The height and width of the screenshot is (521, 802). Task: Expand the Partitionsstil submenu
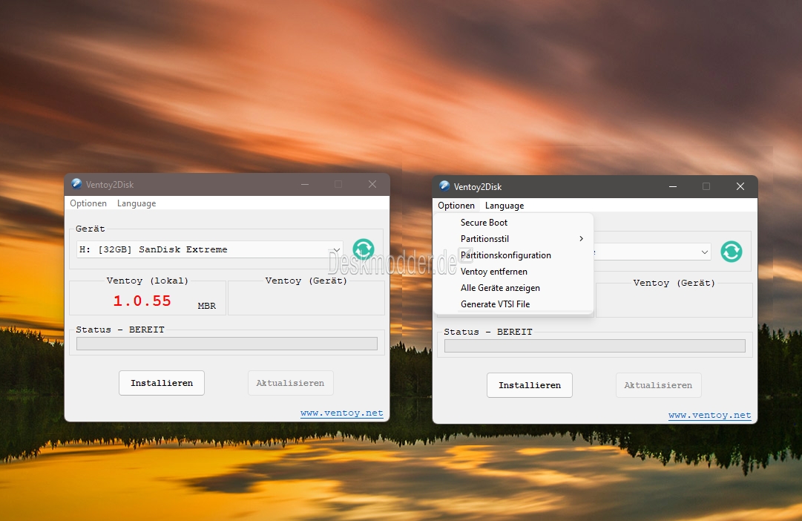(513, 238)
